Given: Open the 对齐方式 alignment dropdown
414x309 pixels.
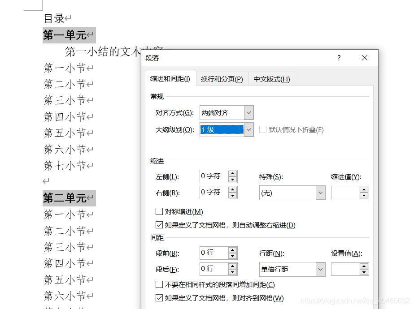Looking at the screenshot, I should click(249, 112).
